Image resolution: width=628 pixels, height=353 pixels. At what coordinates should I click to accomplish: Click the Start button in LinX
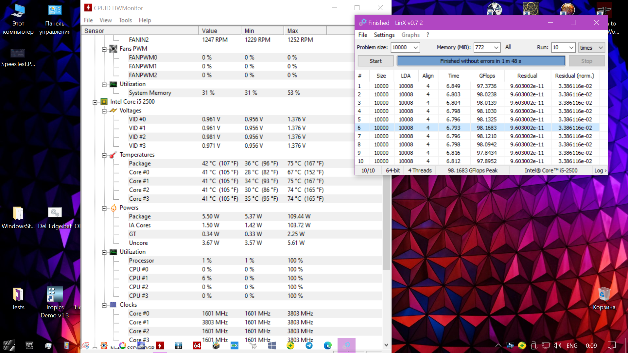pos(375,61)
